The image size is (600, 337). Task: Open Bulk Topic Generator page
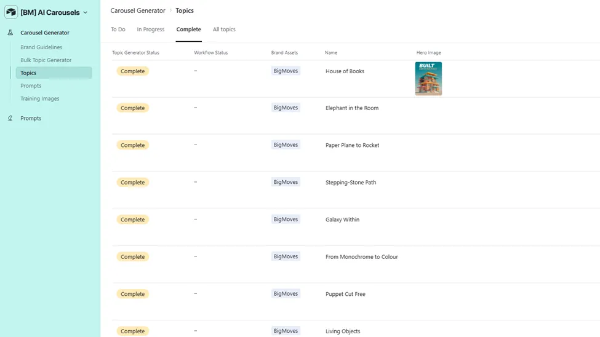46,60
